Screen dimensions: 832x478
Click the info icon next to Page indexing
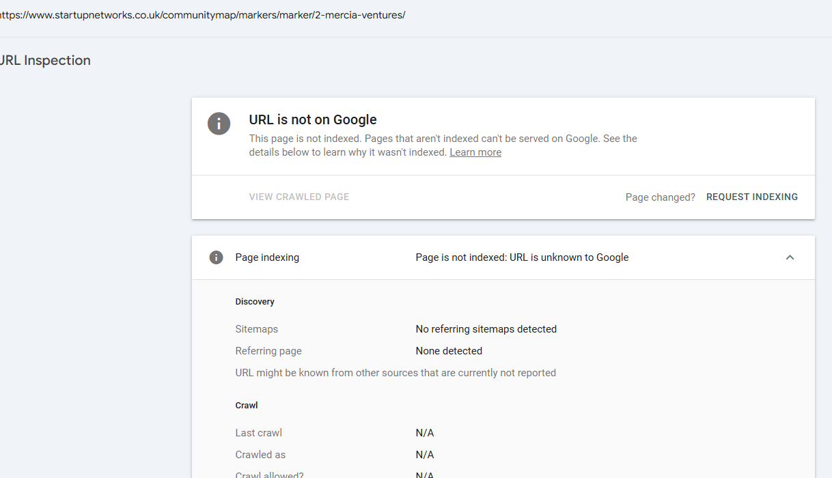[216, 257]
